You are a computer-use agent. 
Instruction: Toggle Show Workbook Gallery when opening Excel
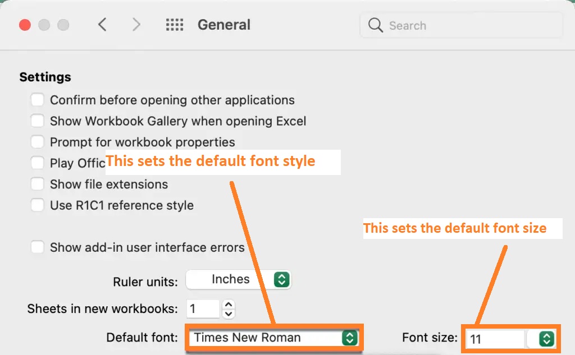click(x=38, y=121)
